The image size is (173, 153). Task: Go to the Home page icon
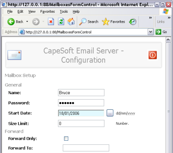point(71,21)
